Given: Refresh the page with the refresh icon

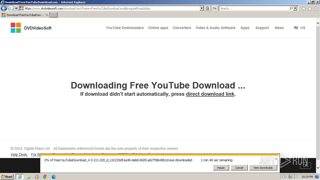Looking at the screenshot, I should tap(214, 8).
